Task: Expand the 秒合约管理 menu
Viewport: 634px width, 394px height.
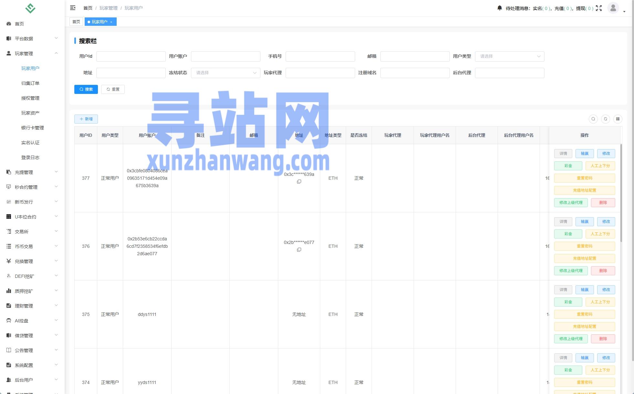Action: point(32,187)
